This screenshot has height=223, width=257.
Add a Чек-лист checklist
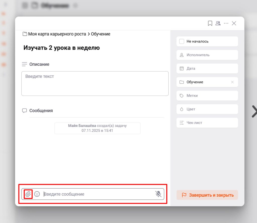pos(207,123)
